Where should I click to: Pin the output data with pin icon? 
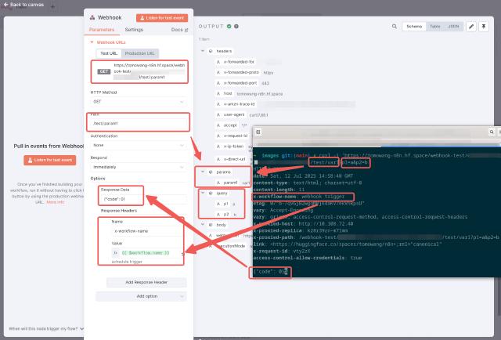(x=484, y=26)
